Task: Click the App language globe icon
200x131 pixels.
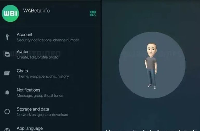Action: pyautogui.click(x=7, y=129)
